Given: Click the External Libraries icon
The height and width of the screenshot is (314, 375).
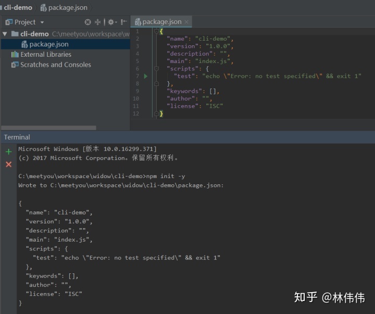Looking at the screenshot, I should point(15,54).
